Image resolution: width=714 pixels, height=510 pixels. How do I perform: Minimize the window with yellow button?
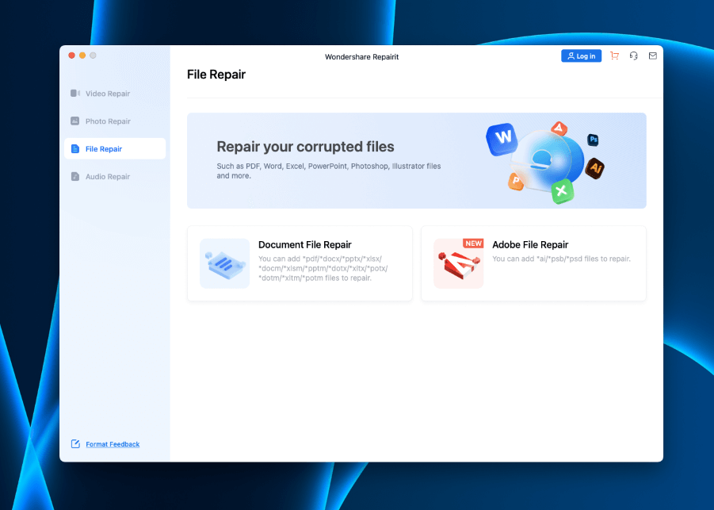coord(82,56)
